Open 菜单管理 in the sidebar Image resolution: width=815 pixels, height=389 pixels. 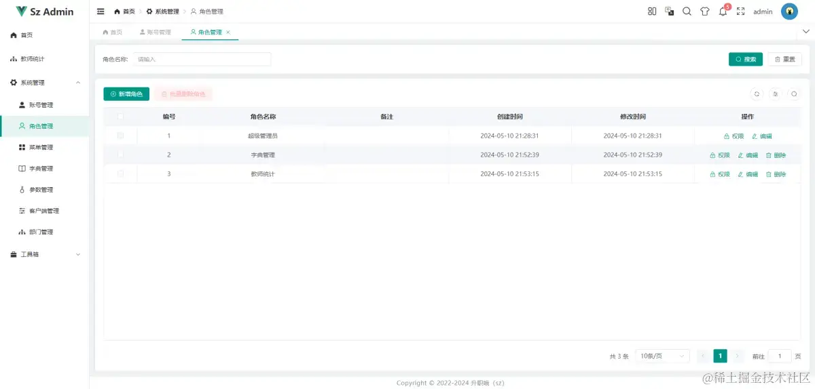pyautogui.click(x=44, y=147)
